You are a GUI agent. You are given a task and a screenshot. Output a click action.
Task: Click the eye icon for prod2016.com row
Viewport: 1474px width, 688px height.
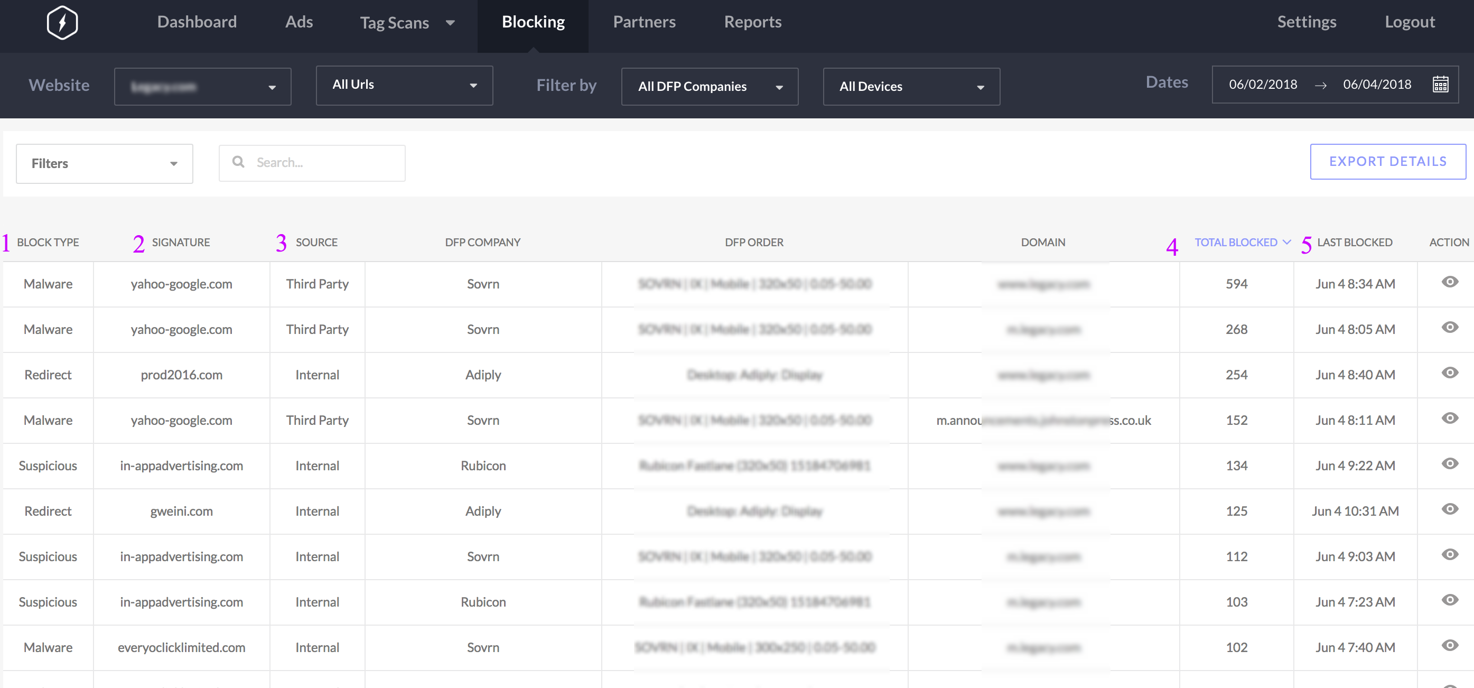[1449, 373]
